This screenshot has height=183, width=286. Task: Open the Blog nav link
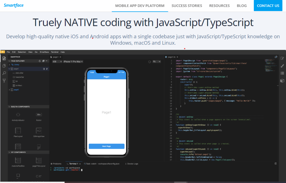pyautogui.click(x=242, y=6)
